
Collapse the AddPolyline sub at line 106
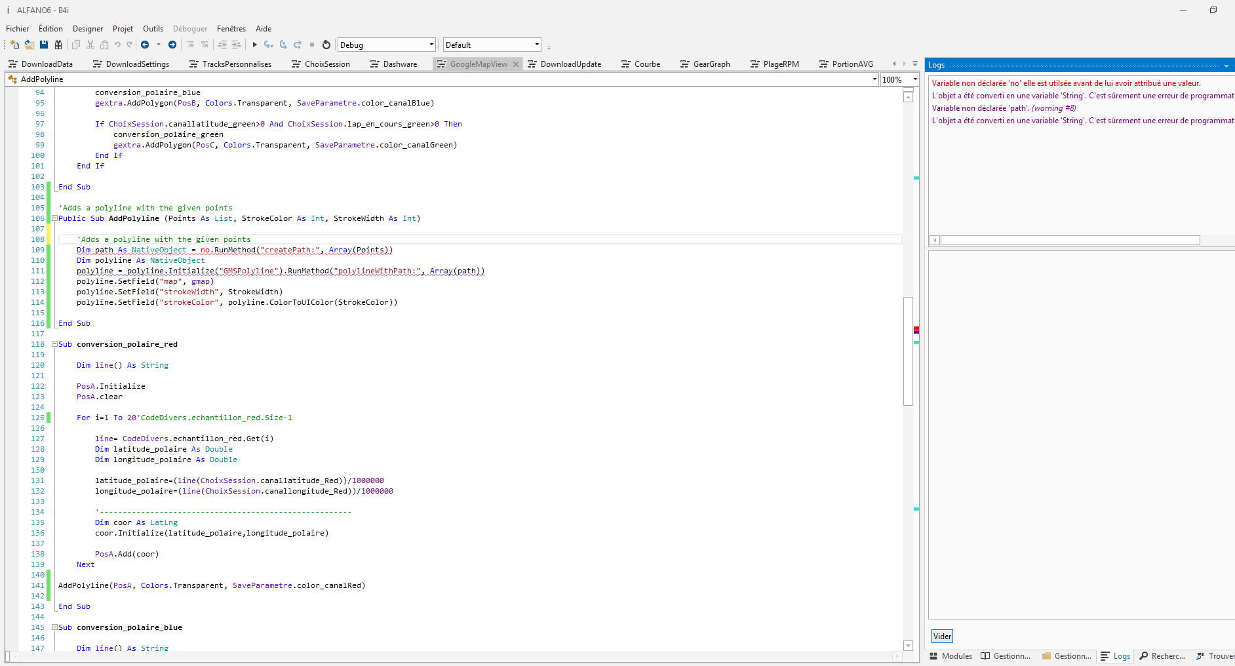point(55,218)
